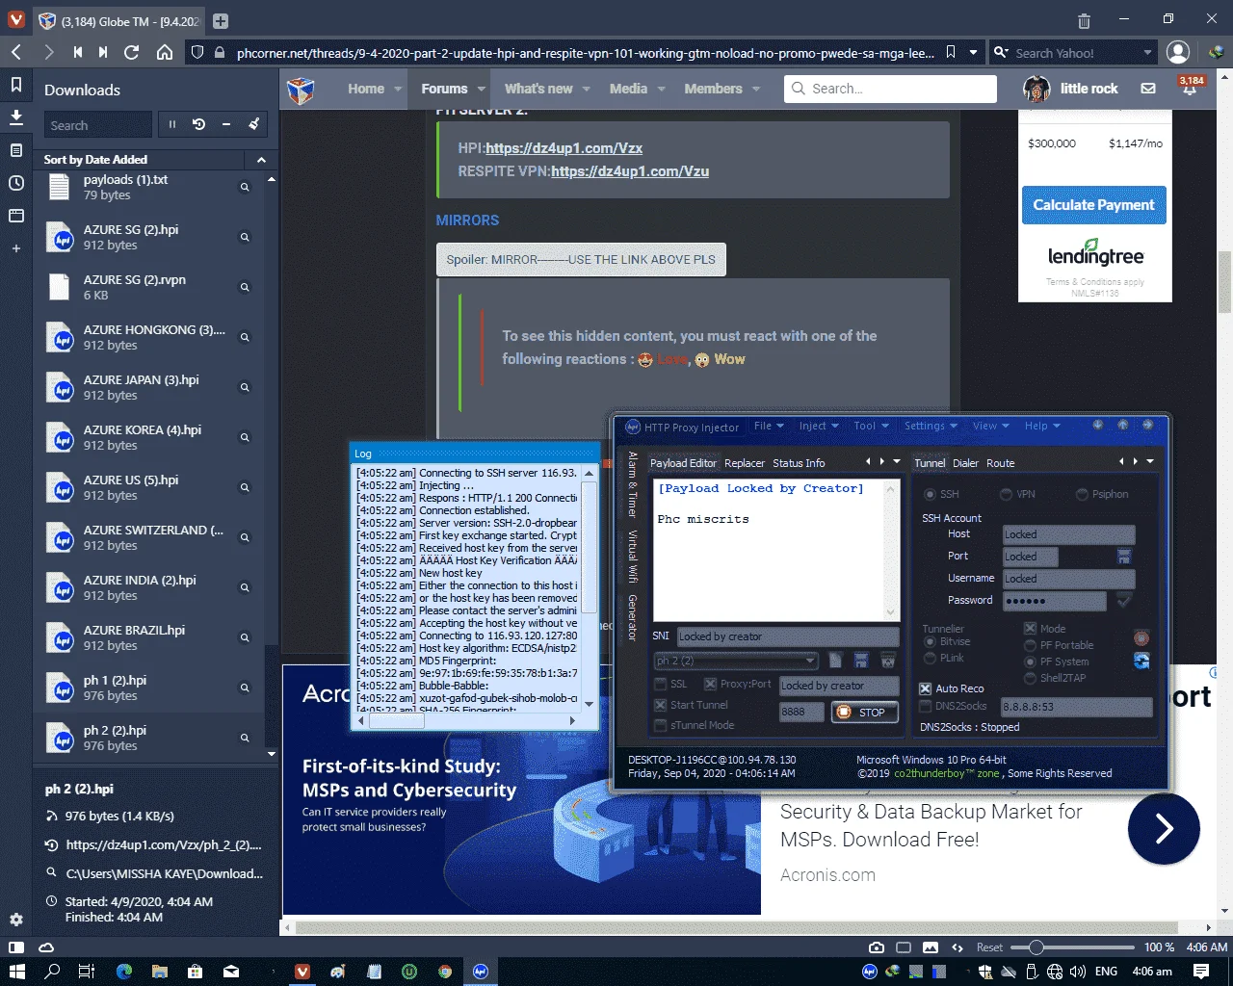Open the Vivaldi menu logo button
The image size is (1233, 986).
coord(16,20)
